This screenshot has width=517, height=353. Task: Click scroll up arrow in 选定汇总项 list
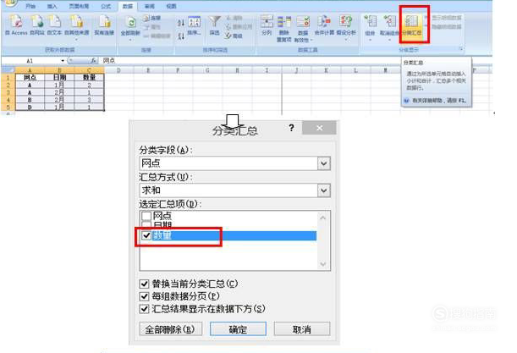pyautogui.click(x=322, y=218)
